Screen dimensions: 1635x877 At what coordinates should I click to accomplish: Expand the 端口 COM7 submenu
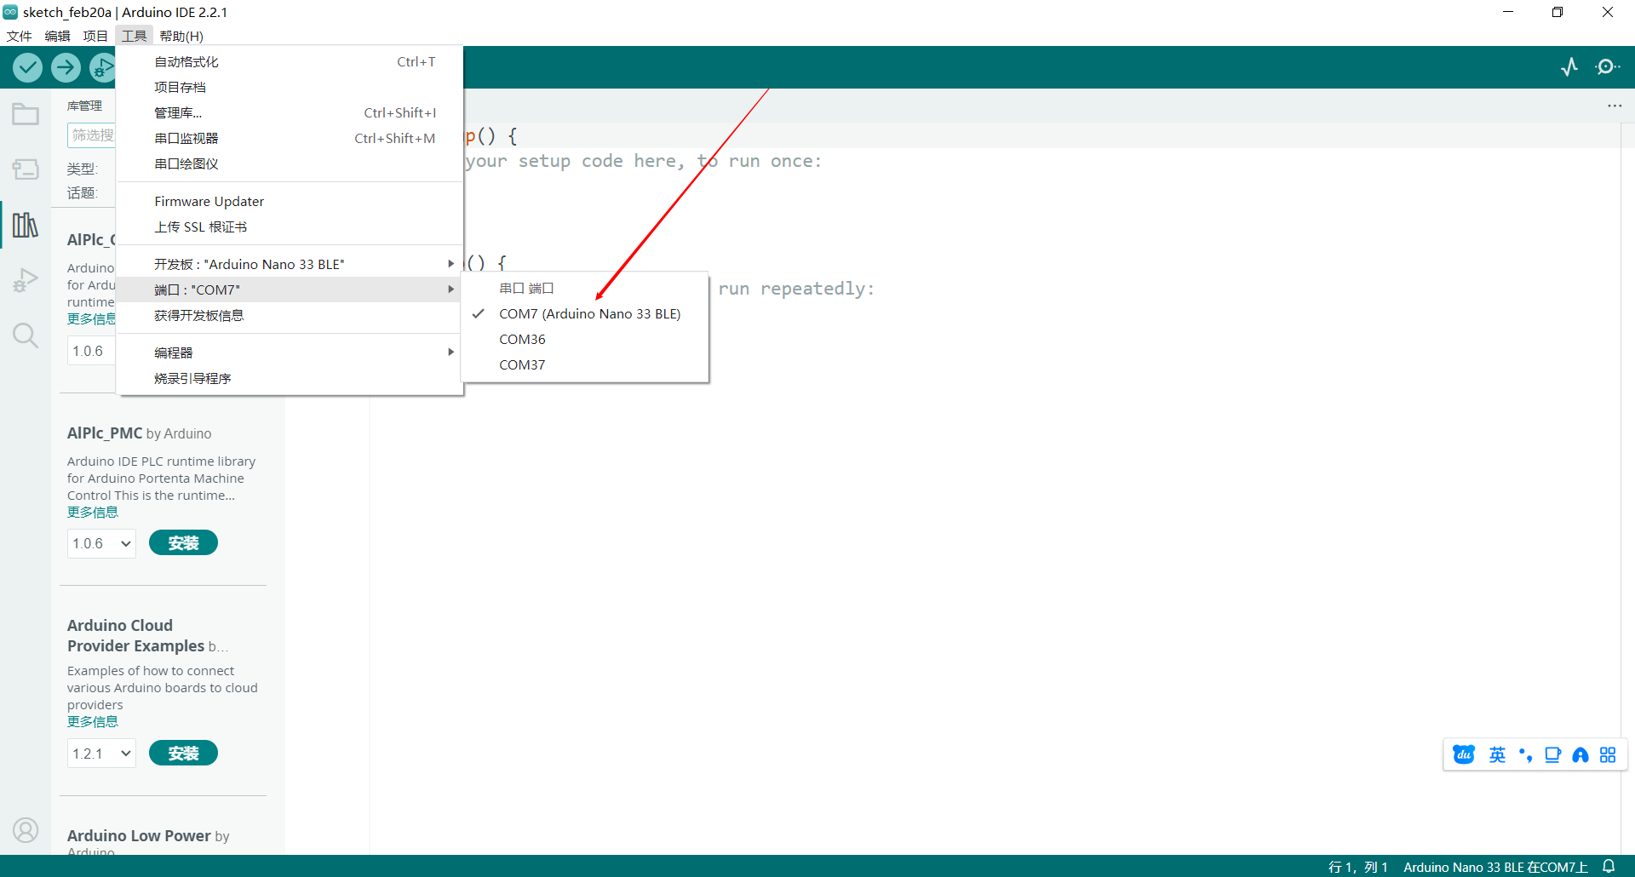click(290, 289)
